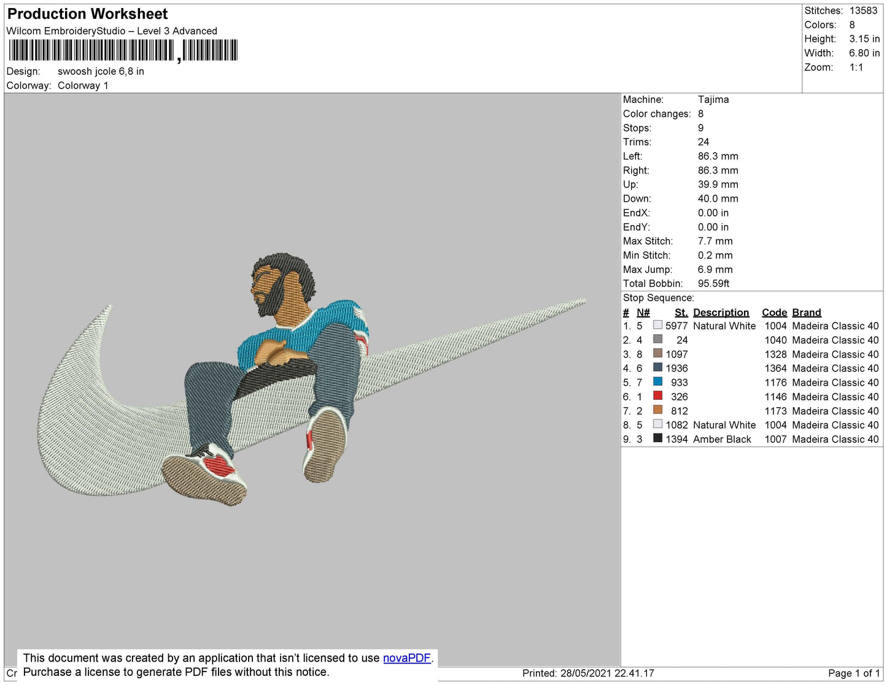Click stitch count 1082 in row 8
887x685 pixels.
(676, 425)
